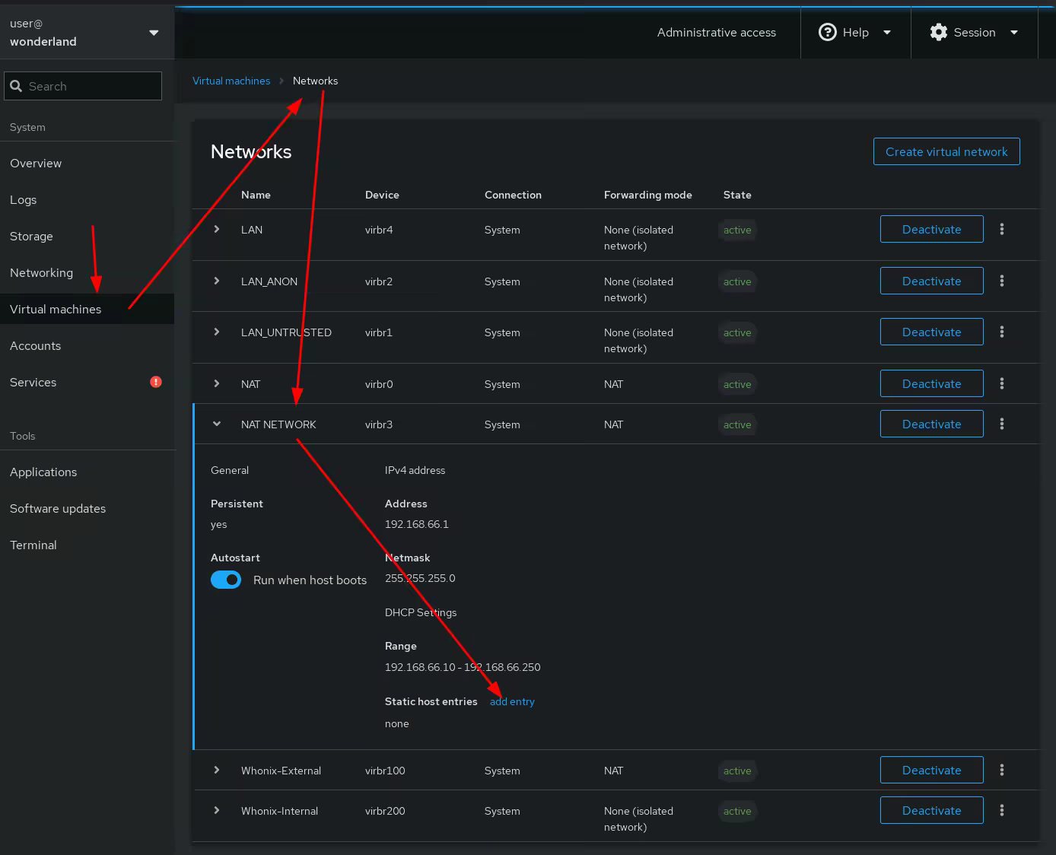
Task: Go to Virtual machines breadcrumb link
Action: tap(231, 81)
